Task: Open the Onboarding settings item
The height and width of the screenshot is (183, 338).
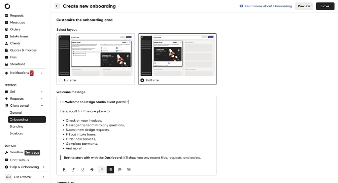Action: pos(27,120)
